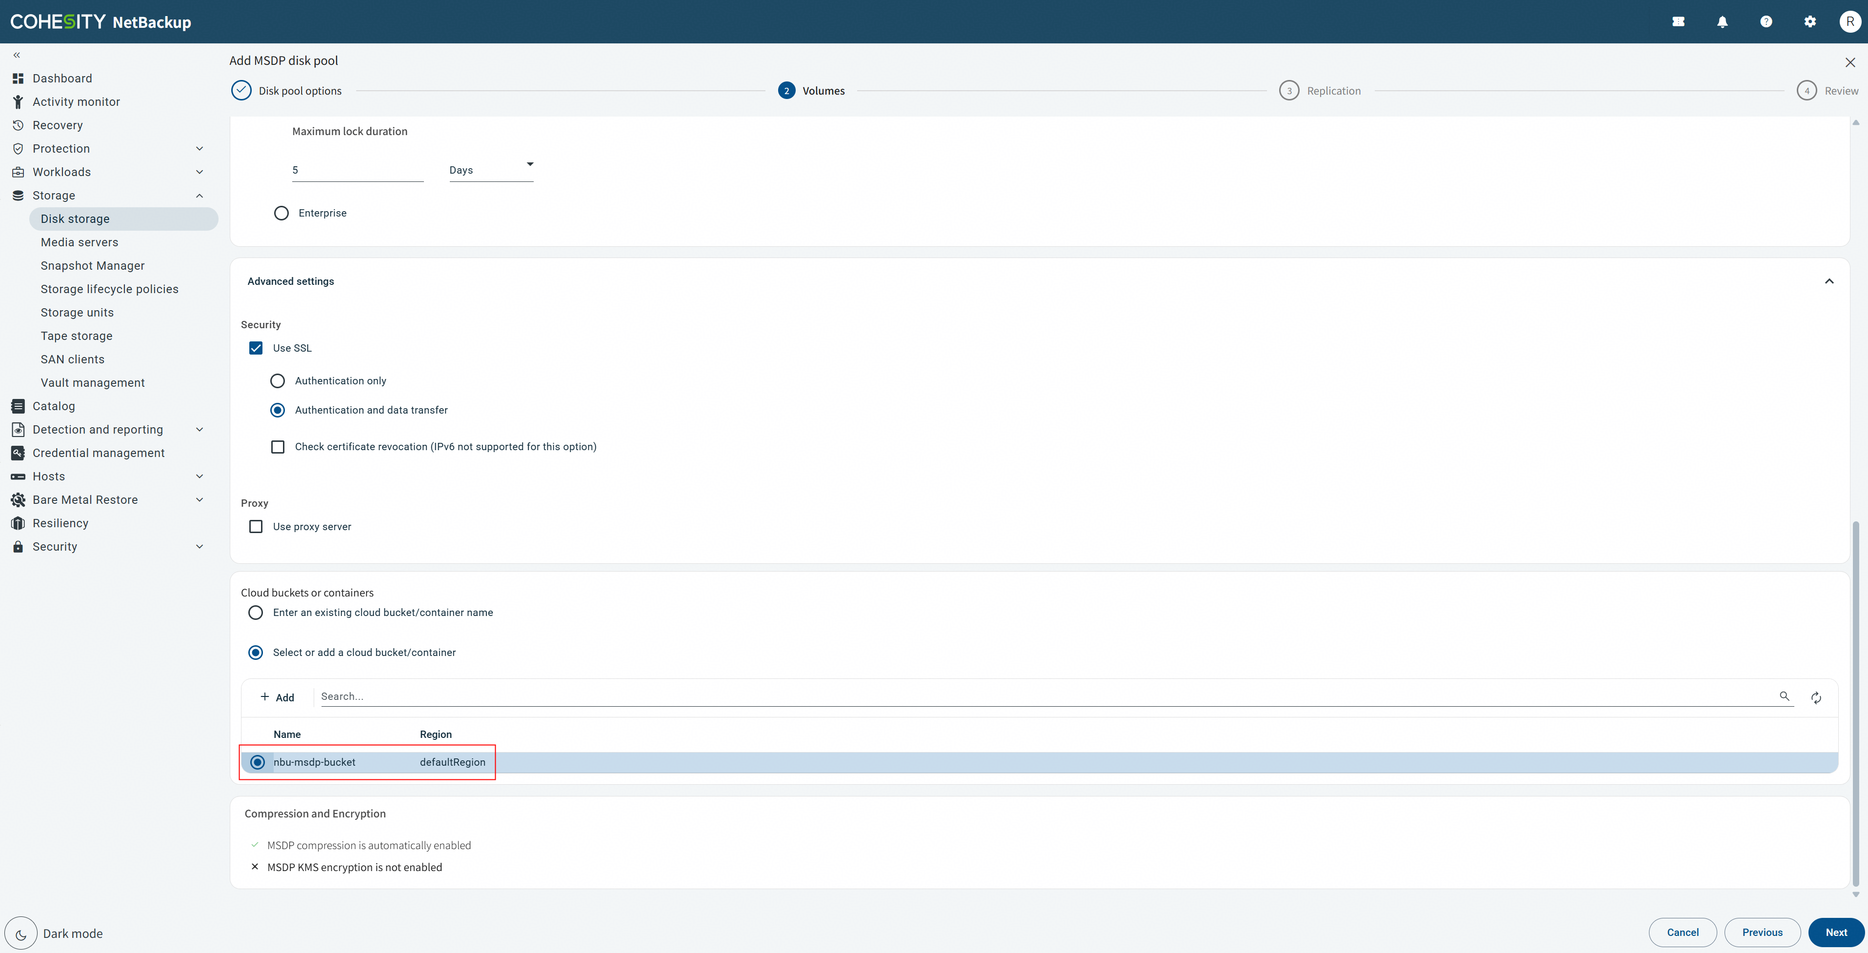
Task: Cancel the disk pool wizard
Action: [x=1682, y=933]
